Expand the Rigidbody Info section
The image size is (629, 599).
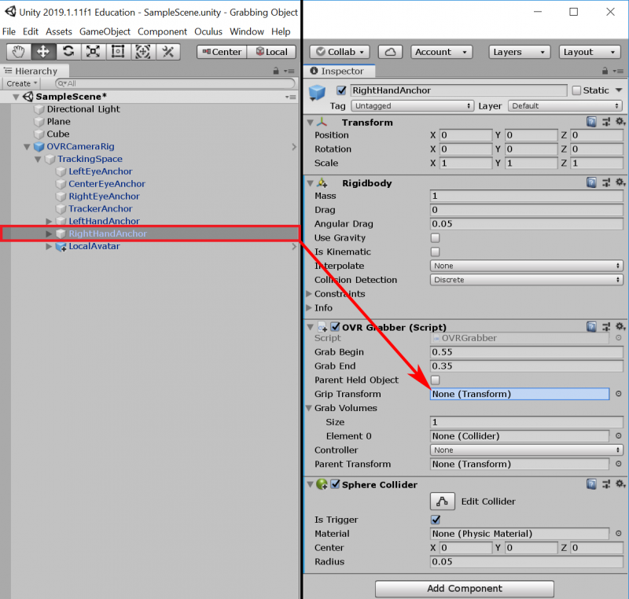309,307
